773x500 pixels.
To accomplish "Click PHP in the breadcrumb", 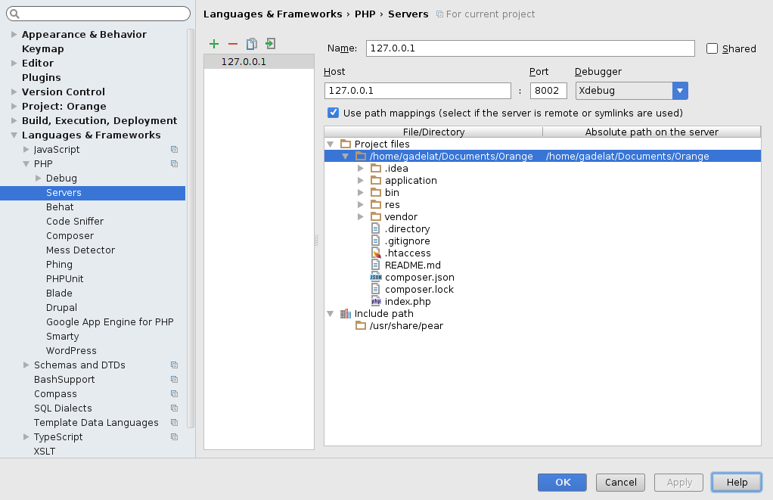I will (x=365, y=14).
